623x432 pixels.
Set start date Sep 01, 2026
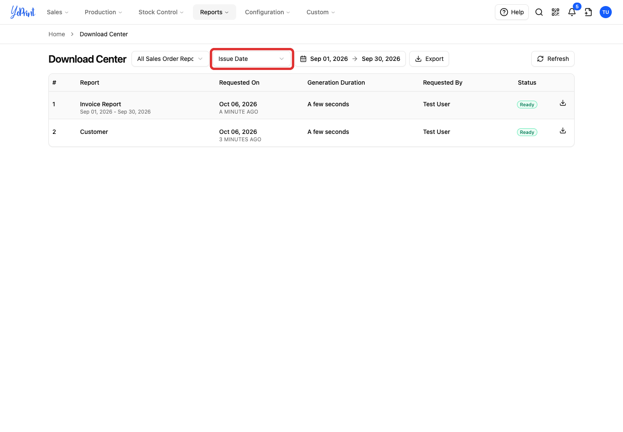(329, 59)
